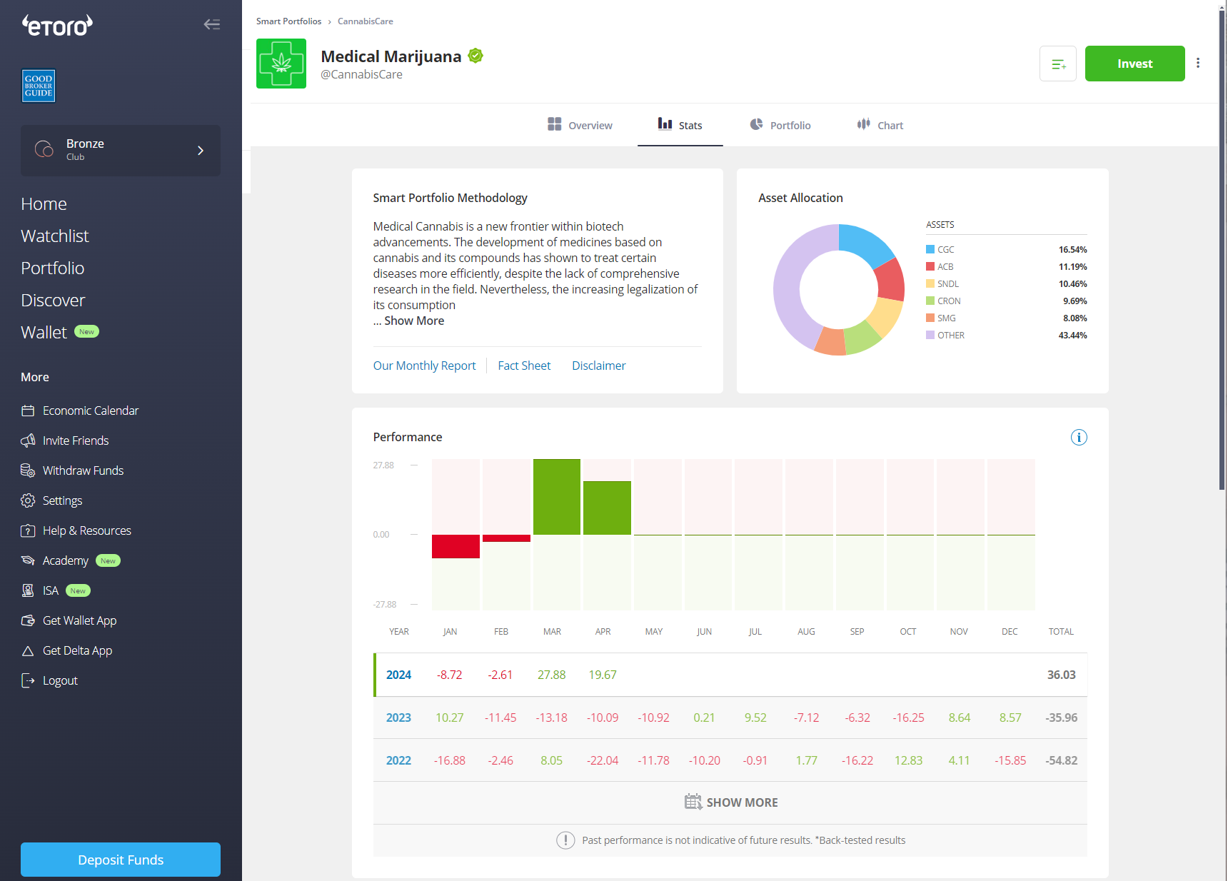The width and height of the screenshot is (1228, 881).
Task: Click the eToro logo
Action: click(x=57, y=26)
